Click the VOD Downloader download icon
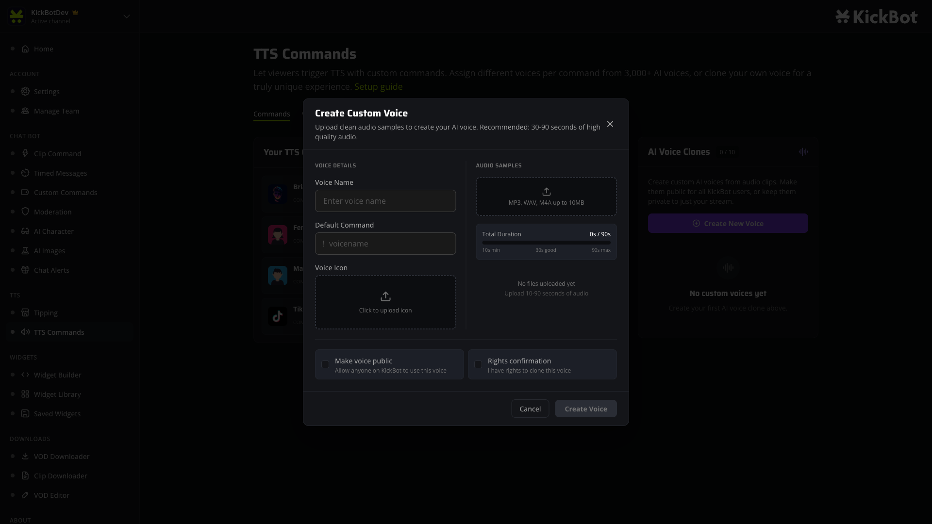 point(25,457)
